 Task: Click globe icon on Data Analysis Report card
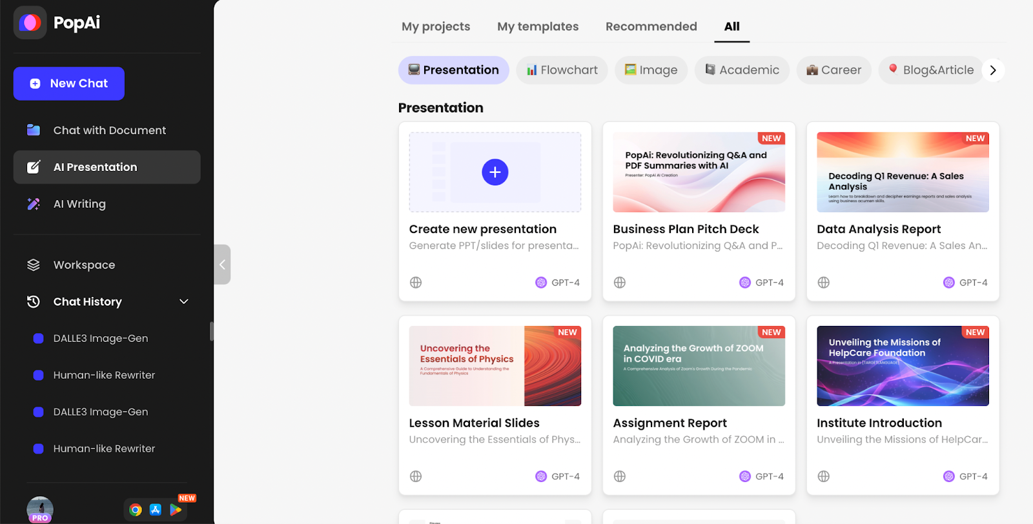click(x=824, y=283)
